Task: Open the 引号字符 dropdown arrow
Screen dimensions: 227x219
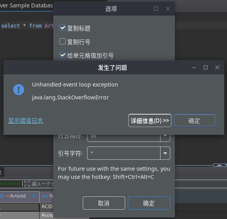Action: pyautogui.click(x=165, y=153)
